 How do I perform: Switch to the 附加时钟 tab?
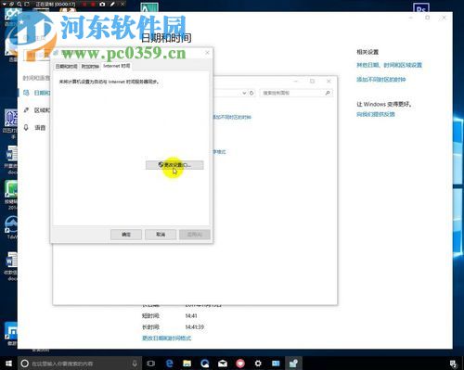pyautogui.click(x=90, y=67)
